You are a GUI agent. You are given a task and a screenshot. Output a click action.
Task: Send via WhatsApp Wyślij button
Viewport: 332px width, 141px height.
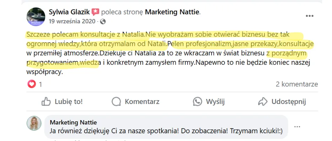[x=209, y=102]
